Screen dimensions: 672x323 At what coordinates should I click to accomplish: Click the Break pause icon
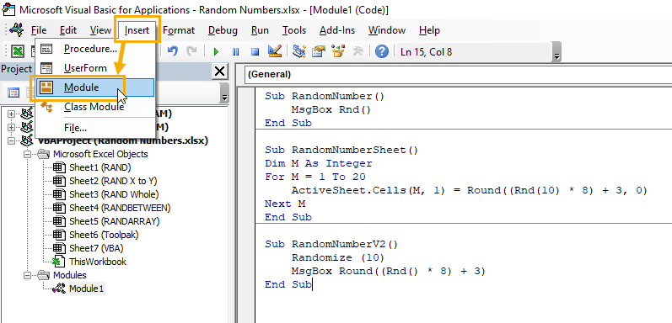coord(236,52)
